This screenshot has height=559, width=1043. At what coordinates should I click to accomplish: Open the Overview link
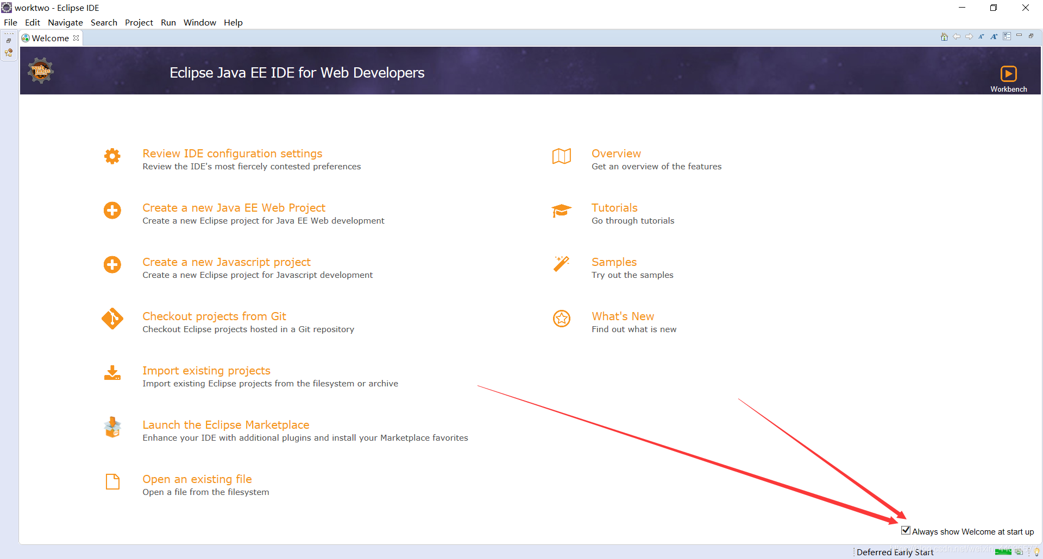coord(616,154)
